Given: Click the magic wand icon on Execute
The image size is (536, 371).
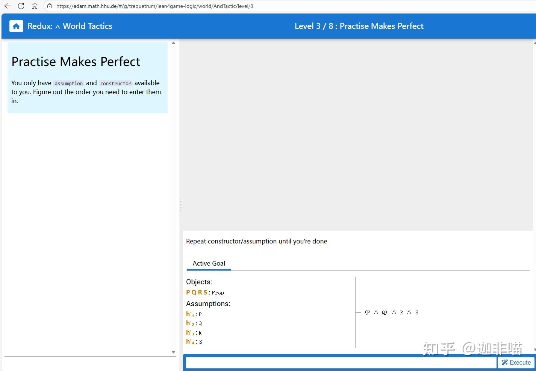Looking at the screenshot, I should click(x=505, y=362).
